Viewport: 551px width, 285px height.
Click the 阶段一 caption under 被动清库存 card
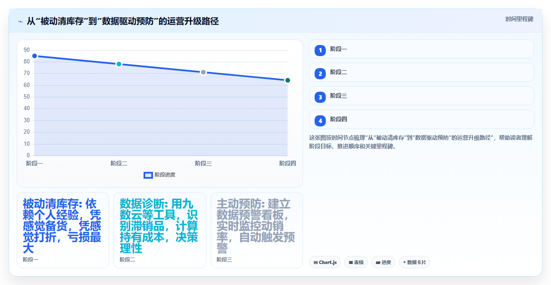point(31,260)
